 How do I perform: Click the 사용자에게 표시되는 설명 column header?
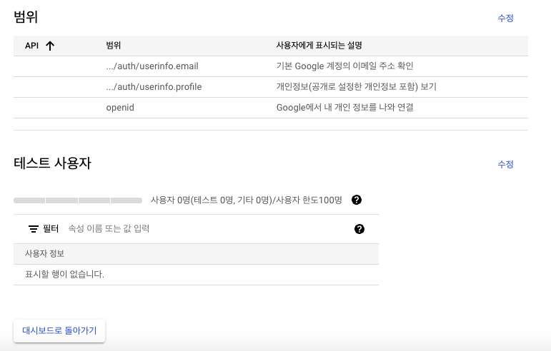pyautogui.click(x=319, y=46)
